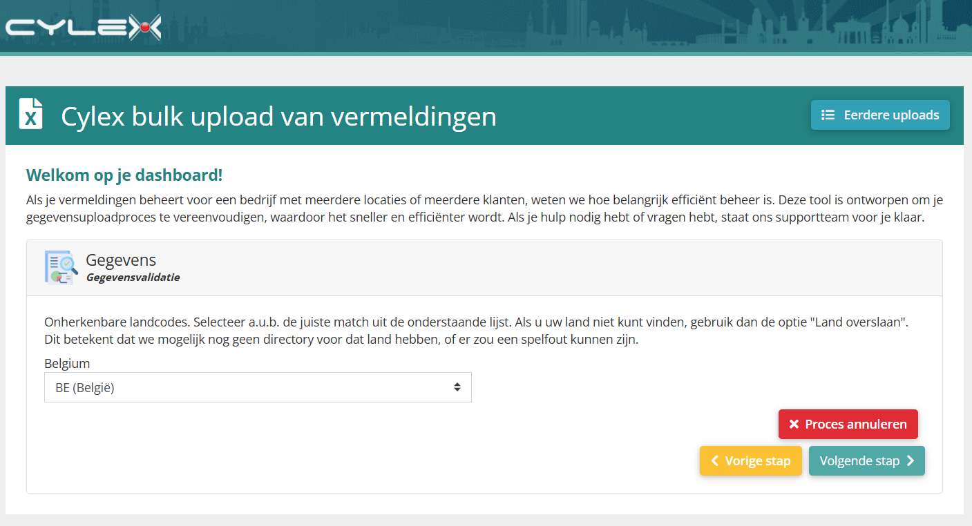
Task: Click the Belgium label above the dropdown
Action: tap(67, 363)
